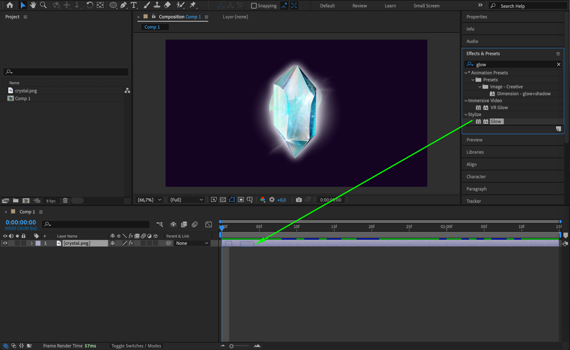Collapse the Stylize effects category
Screen dimensions: 570x350
tap(466, 115)
